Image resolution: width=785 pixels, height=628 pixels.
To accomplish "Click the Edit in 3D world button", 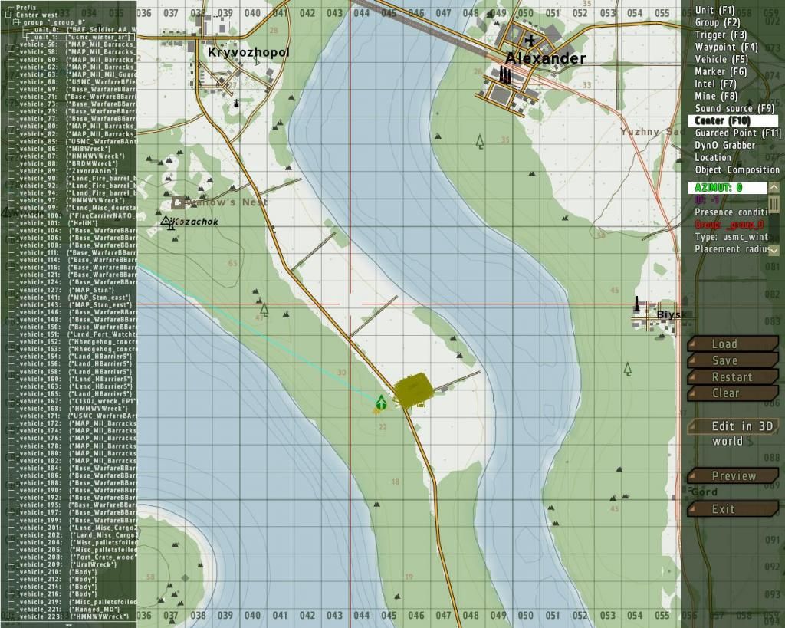I will pos(732,427).
